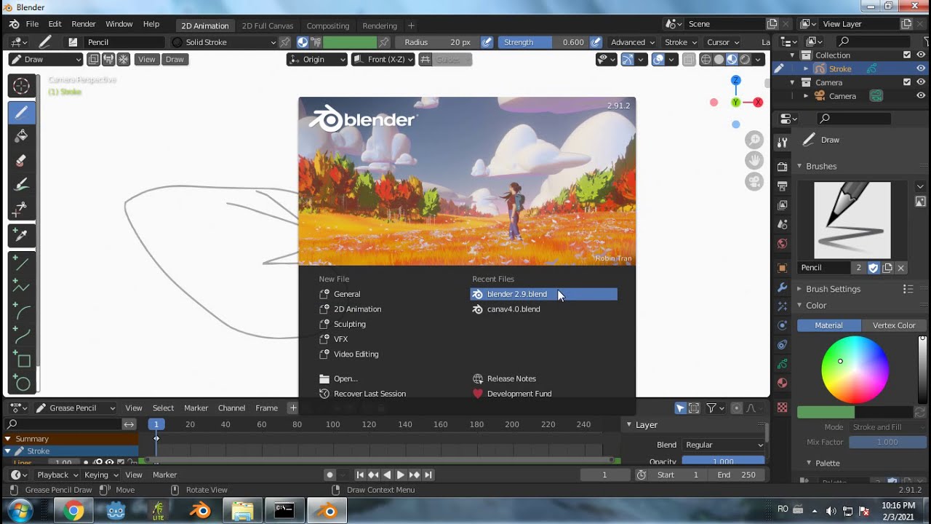Image resolution: width=931 pixels, height=524 pixels.
Task: Open the Render Properties tab
Action: coord(782,167)
